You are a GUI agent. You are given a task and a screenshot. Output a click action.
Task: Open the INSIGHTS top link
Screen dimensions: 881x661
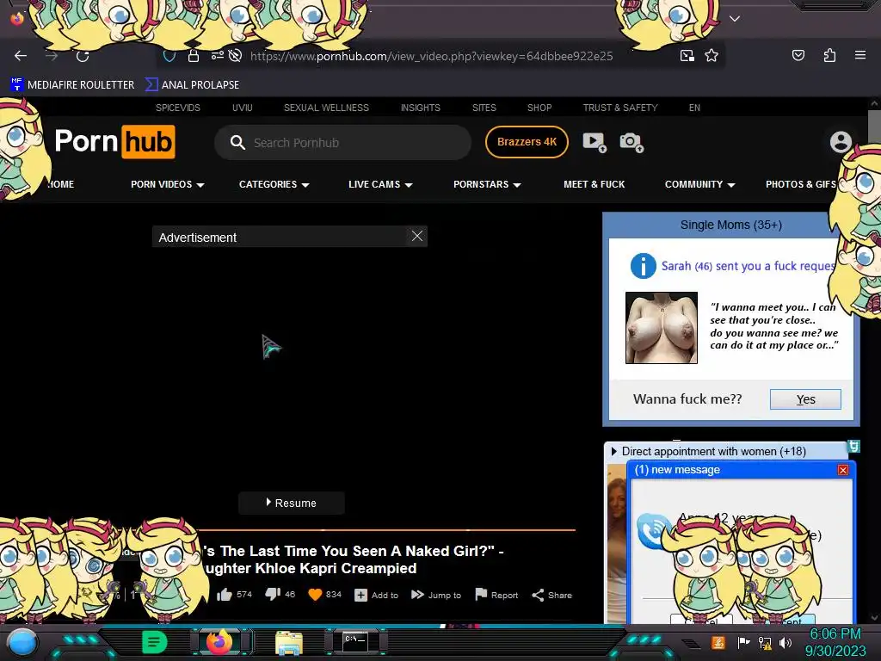coord(420,108)
